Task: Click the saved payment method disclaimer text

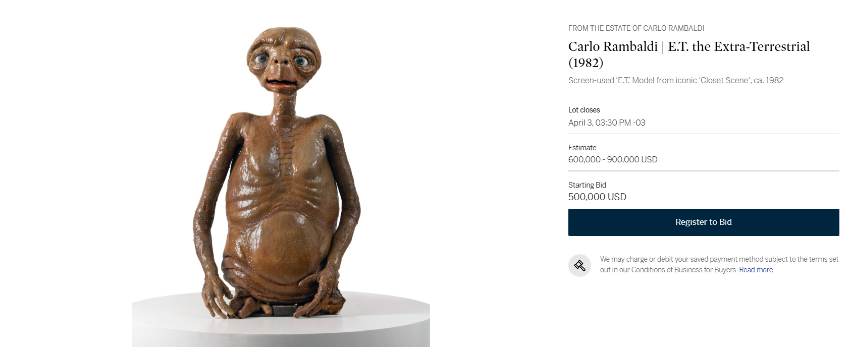Action: [719, 264]
